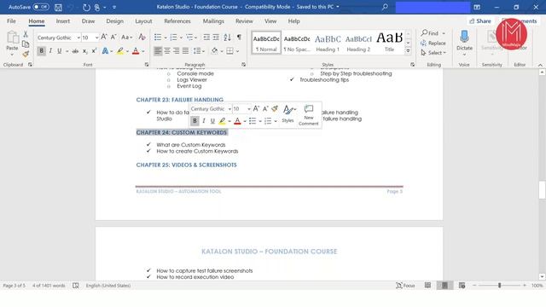Screen dimensions: 546x307
Task: Click the Sort icon
Action: (228, 37)
